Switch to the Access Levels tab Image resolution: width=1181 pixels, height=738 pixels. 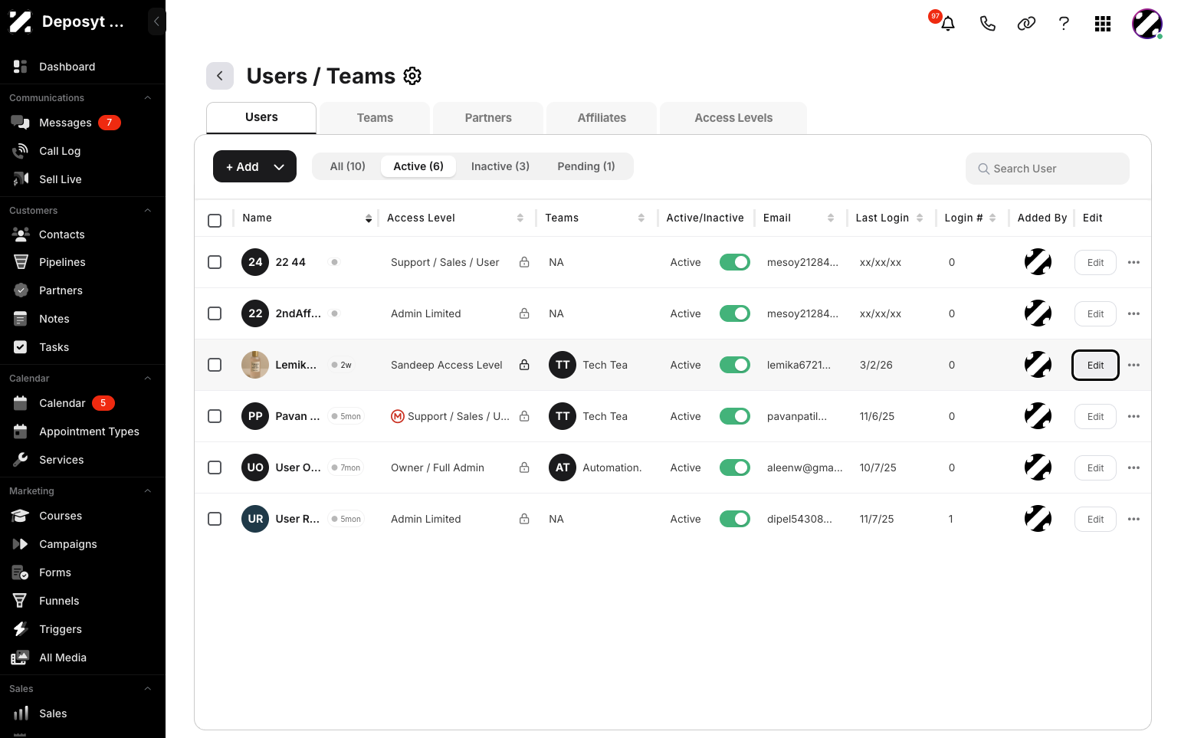(733, 118)
